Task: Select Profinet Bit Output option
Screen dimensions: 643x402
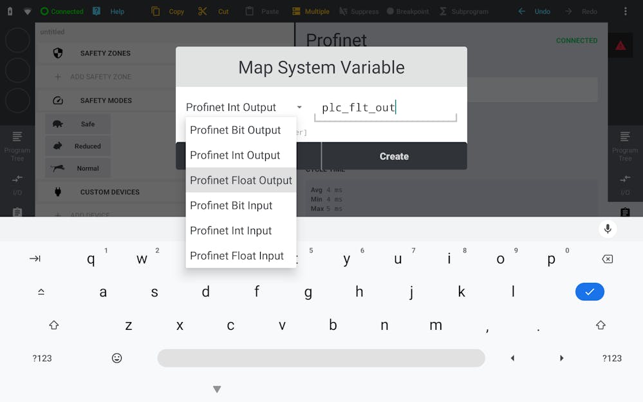Action: click(x=241, y=130)
